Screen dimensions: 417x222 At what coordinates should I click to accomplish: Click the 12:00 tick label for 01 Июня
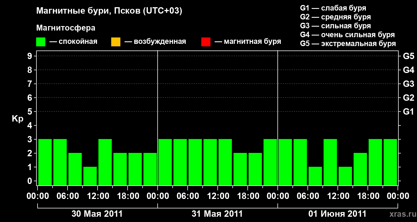click(x=338, y=196)
